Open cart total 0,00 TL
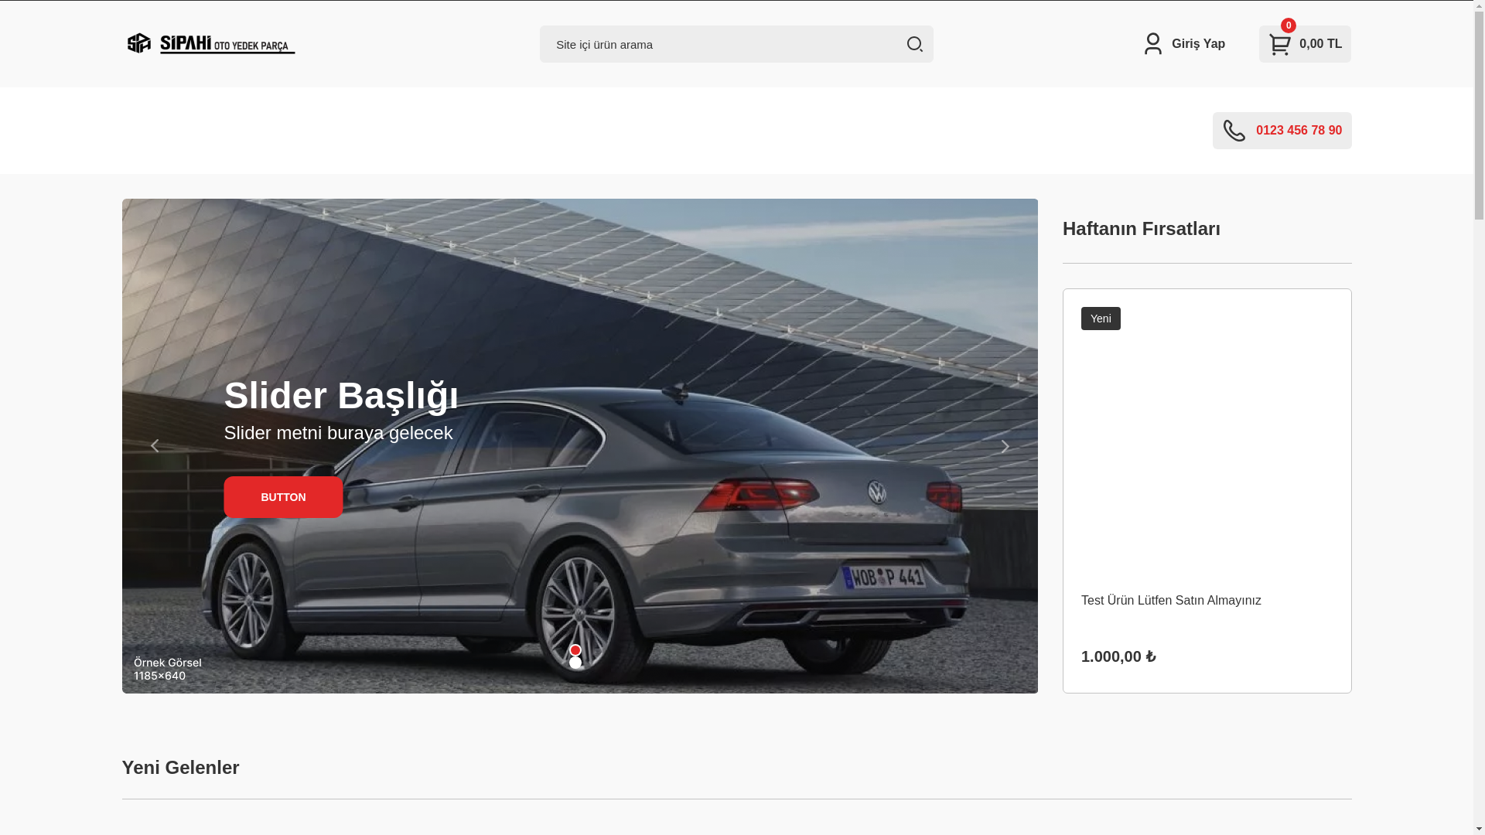 click(1320, 44)
